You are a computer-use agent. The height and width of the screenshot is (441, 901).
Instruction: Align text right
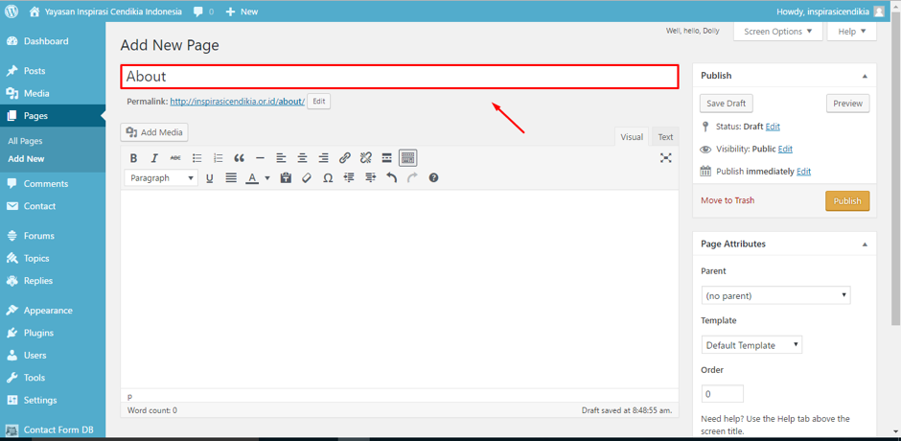324,158
